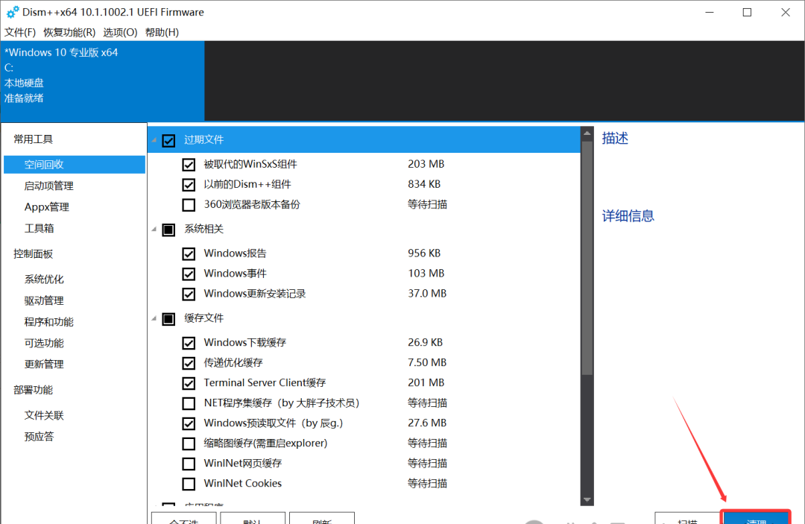This screenshot has height=524, width=805.
Task: Enable the NET程序集缓存 checkbox
Action: 189,403
